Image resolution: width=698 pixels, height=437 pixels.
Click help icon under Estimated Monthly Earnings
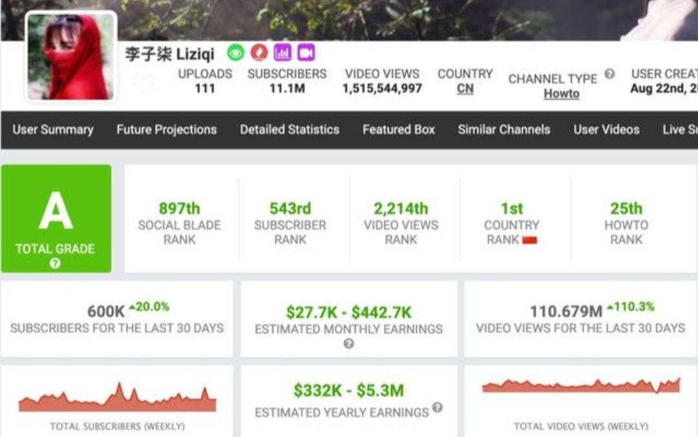click(x=349, y=343)
